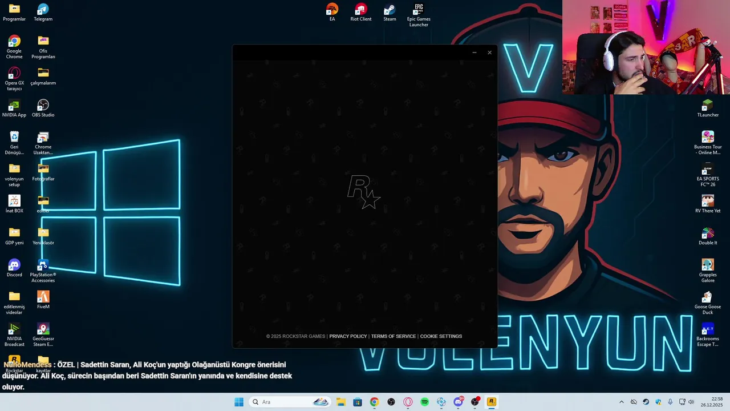This screenshot has width=730, height=411.
Task: Select the EA desktop shortcut
Action: [332, 13]
